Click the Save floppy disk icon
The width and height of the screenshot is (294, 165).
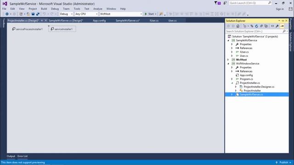pos(33,14)
